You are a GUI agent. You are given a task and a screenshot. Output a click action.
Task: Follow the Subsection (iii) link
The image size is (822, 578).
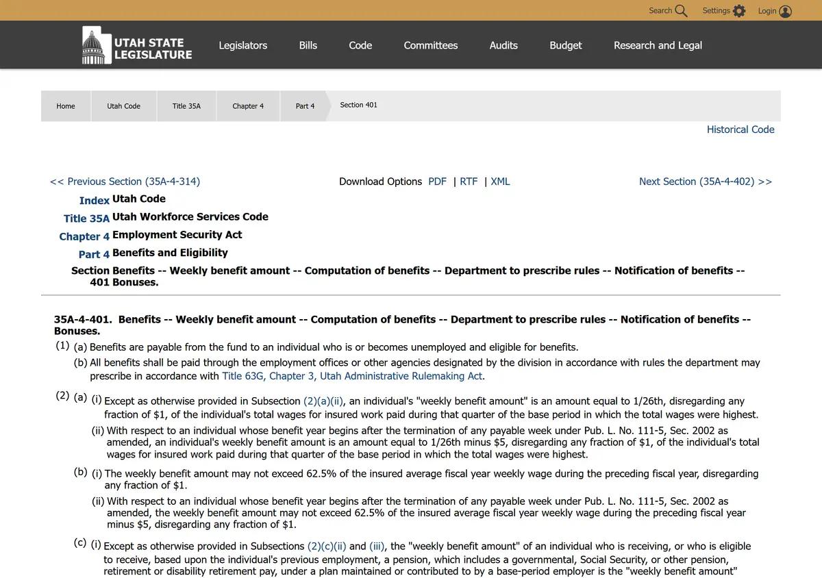[377, 546]
